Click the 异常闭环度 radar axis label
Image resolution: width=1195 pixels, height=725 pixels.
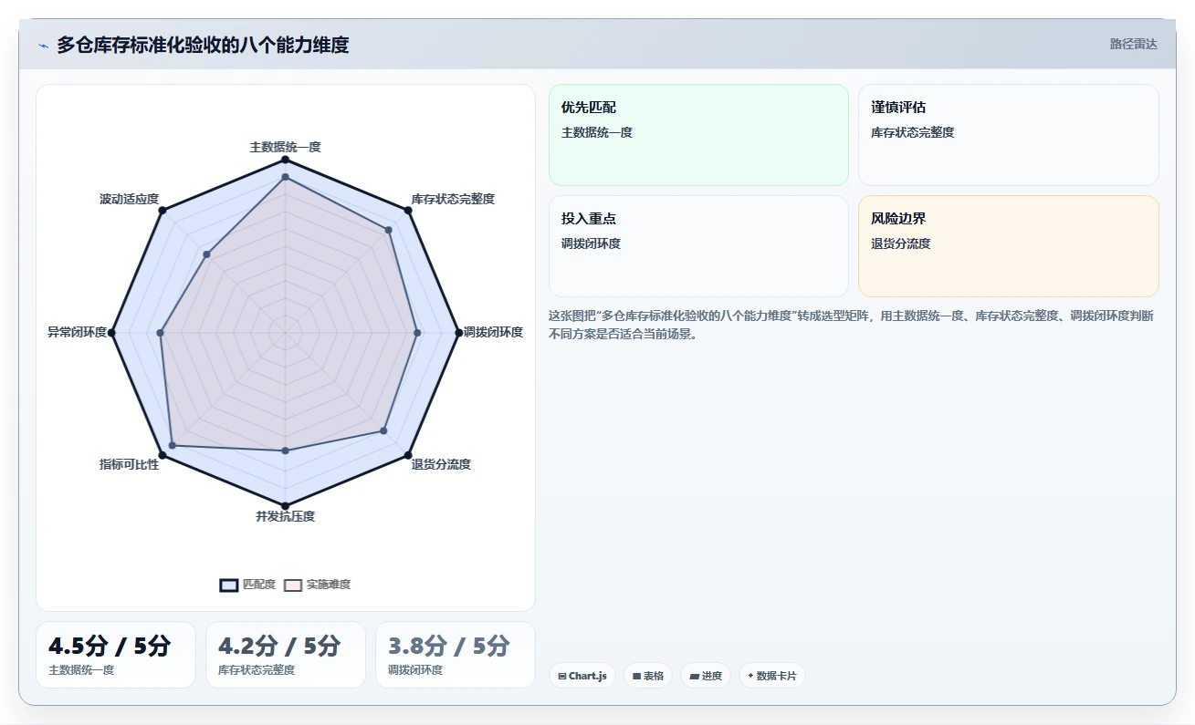click(x=78, y=332)
